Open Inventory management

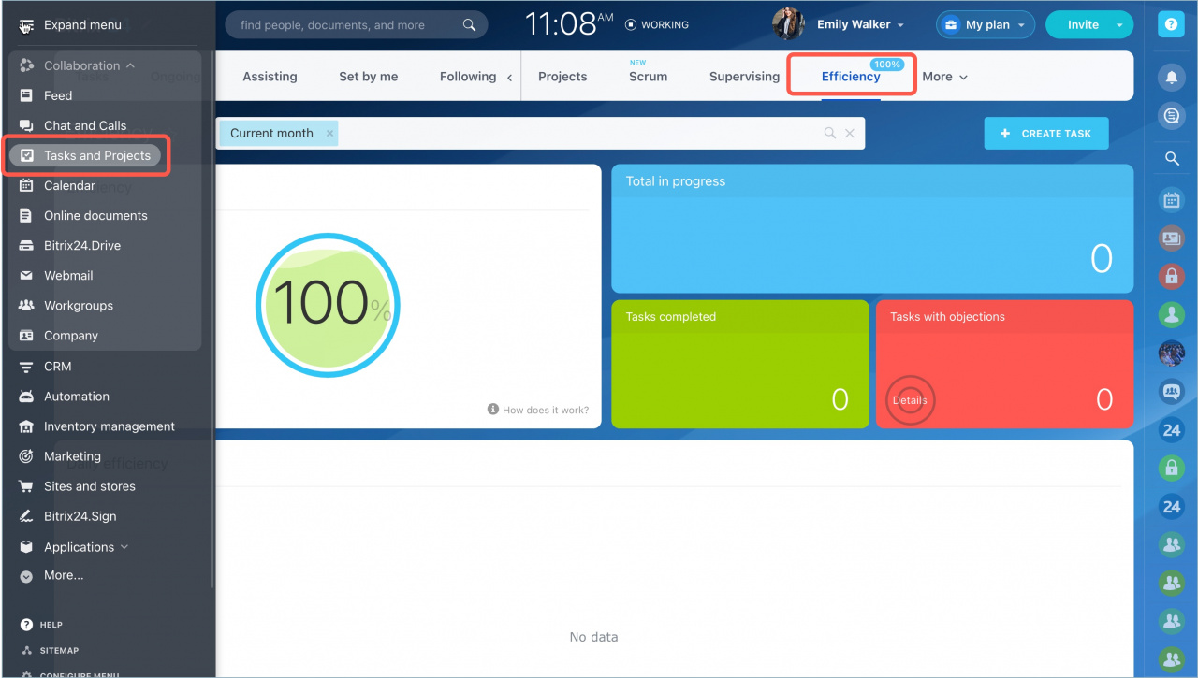point(110,426)
